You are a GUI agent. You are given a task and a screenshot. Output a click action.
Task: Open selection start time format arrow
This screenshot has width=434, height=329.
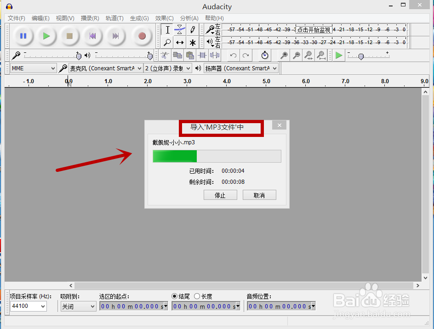[x=166, y=306]
